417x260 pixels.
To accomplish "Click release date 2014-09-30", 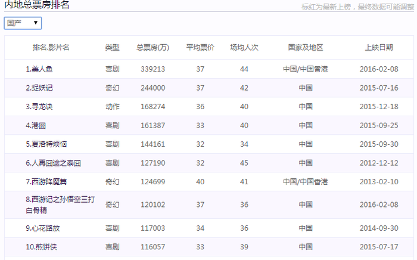I will (x=379, y=228).
